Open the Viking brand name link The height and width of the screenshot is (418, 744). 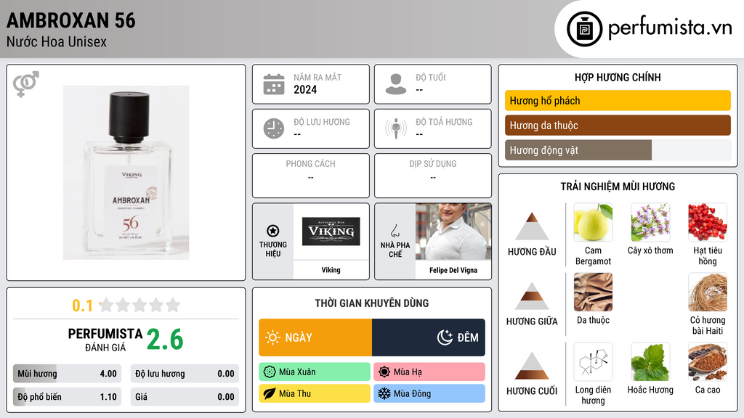pyautogui.click(x=331, y=270)
